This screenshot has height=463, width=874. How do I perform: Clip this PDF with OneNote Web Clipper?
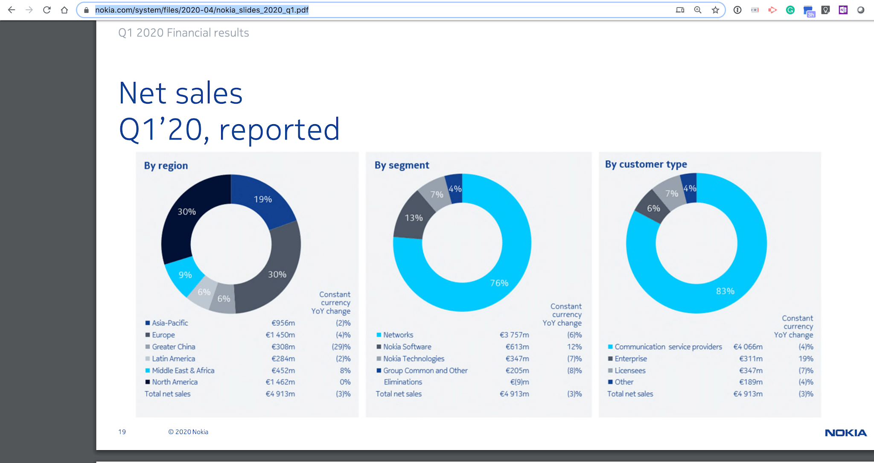843,9
